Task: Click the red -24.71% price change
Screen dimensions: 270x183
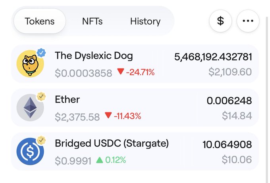Action: pos(136,72)
